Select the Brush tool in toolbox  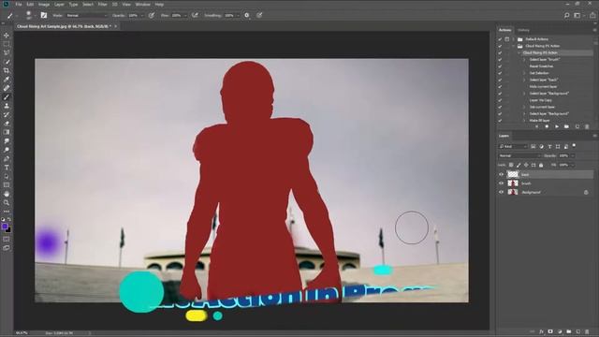[x=7, y=97]
